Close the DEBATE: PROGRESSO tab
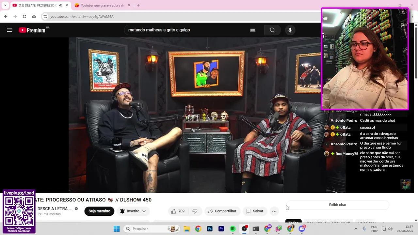Viewport: 418px width, 235px height. pyautogui.click(x=67, y=5)
